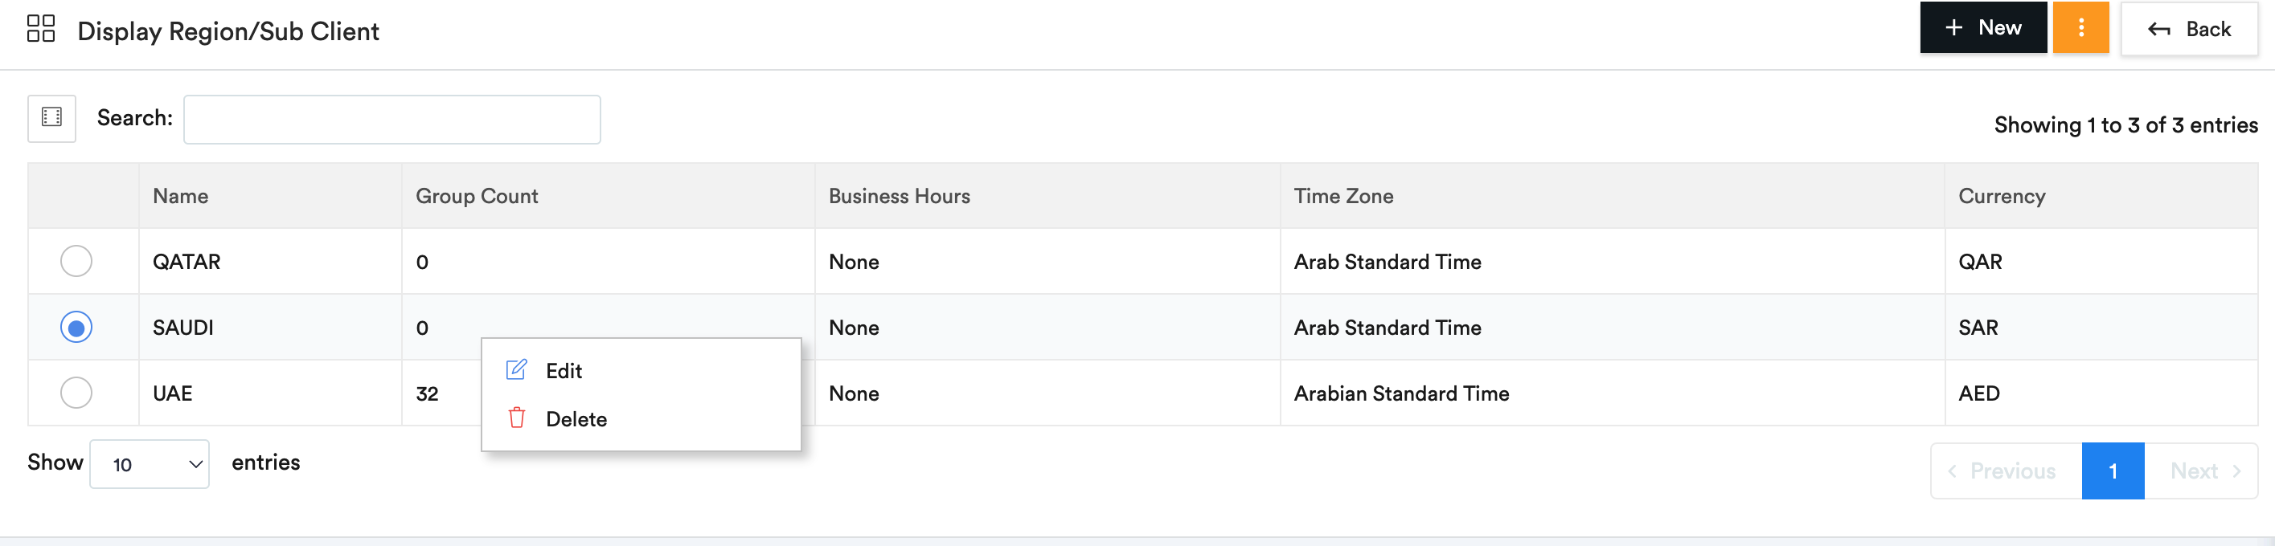The width and height of the screenshot is (2275, 546).
Task: Click the pencil Edit icon in context menu
Action: click(517, 369)
